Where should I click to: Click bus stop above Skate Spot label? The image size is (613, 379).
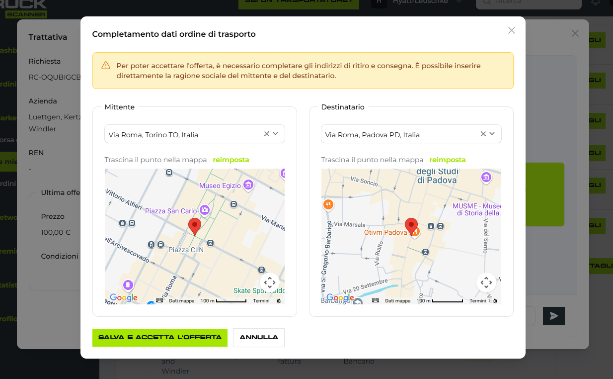[x=261, y=270]
